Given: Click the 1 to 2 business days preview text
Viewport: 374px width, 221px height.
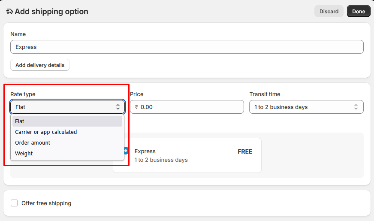Looking at the screenshot, I should 161,160.
